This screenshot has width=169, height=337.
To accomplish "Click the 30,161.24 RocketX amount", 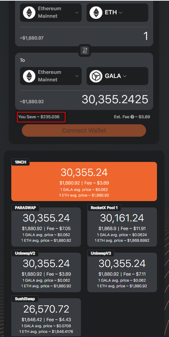I will 122,218.
